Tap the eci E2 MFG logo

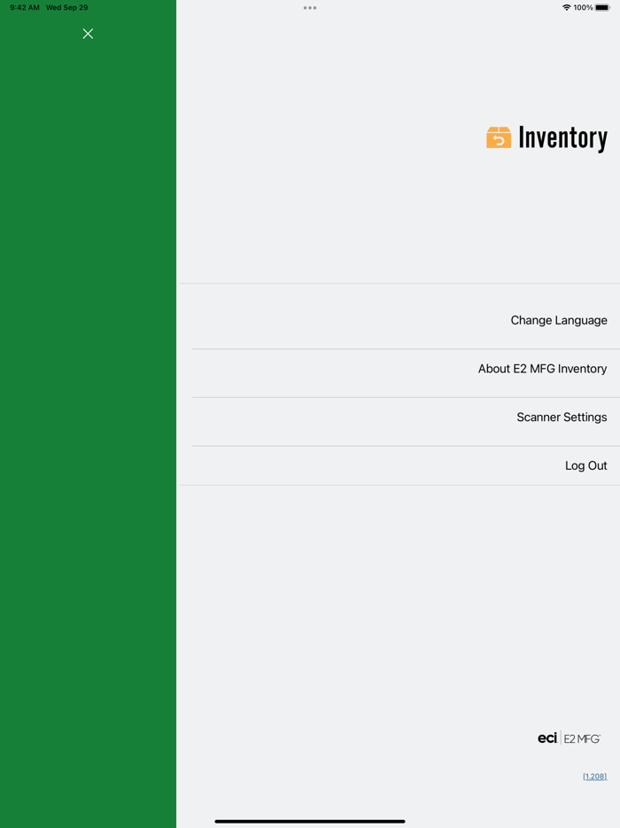(569, 738)
